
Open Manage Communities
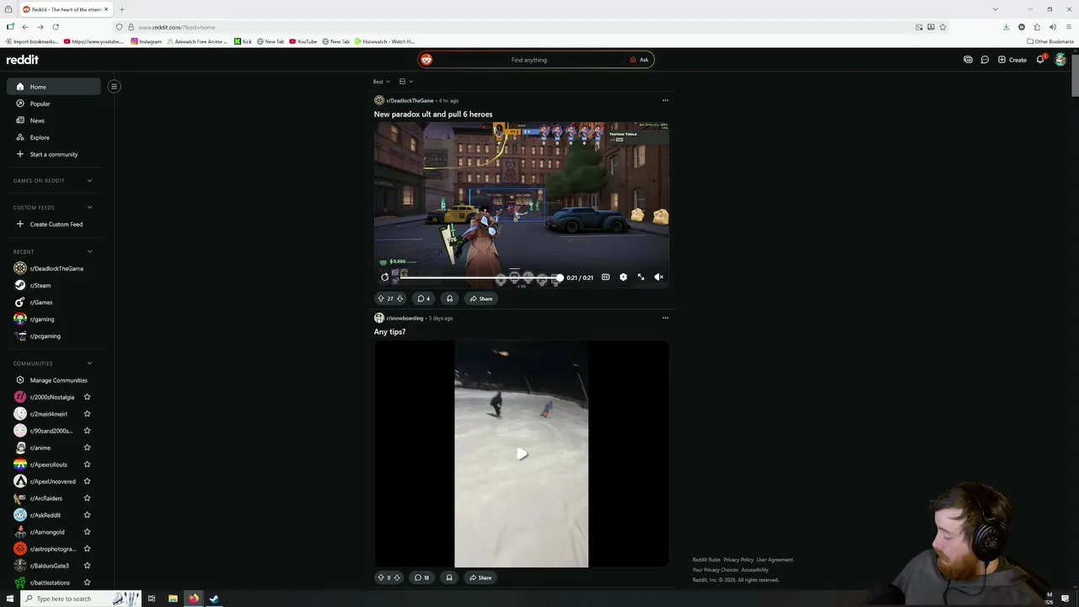click(54, 380)
